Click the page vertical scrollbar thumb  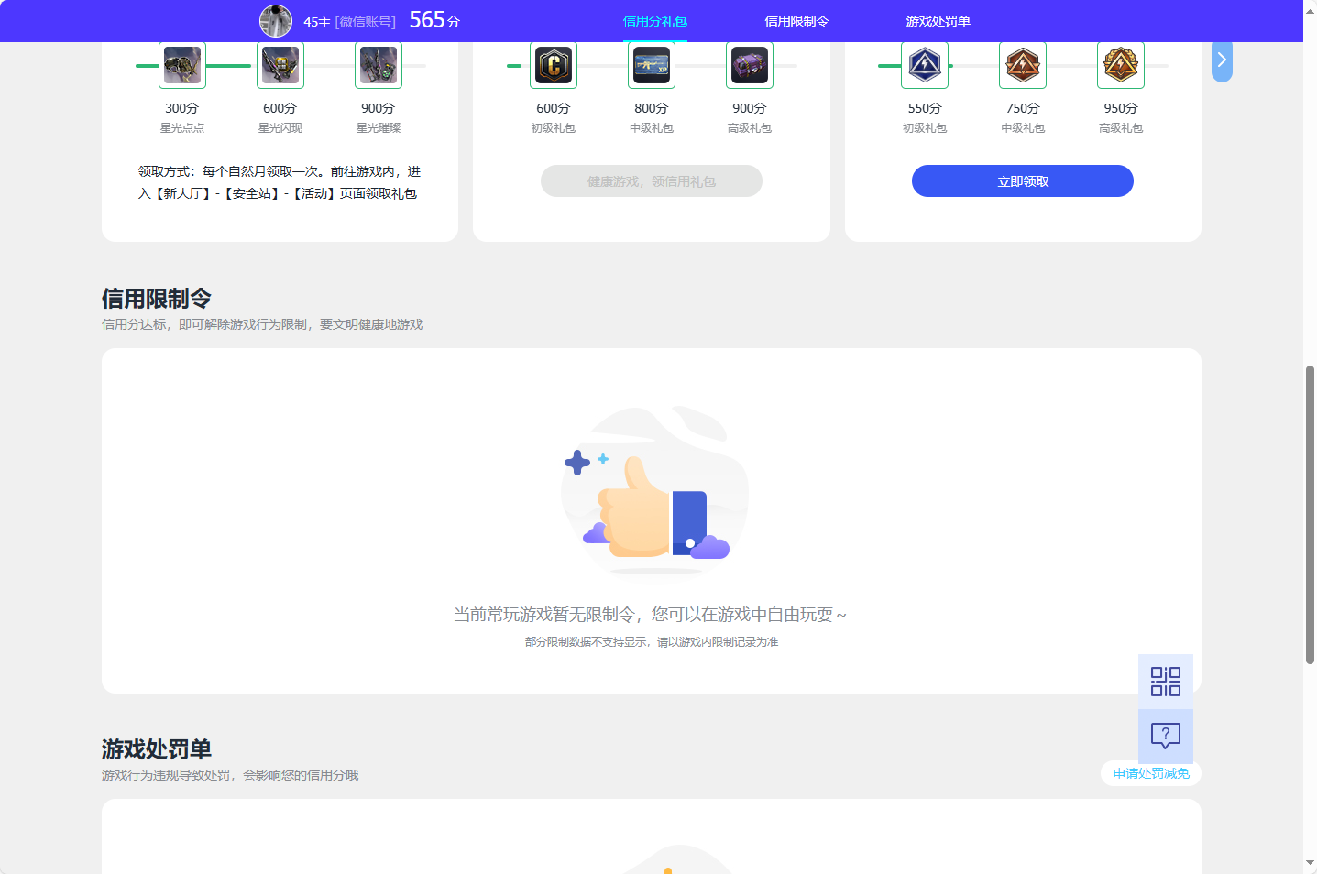1310,515
